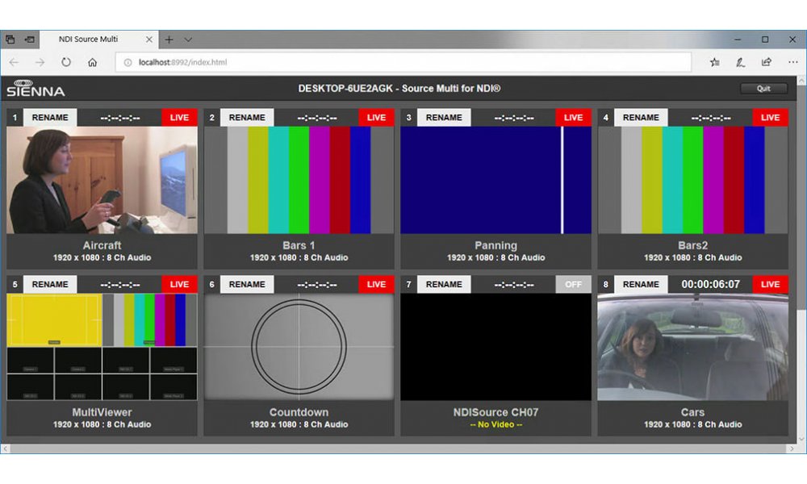
Task: Click the Share page icon
Action: click(766, 62)
